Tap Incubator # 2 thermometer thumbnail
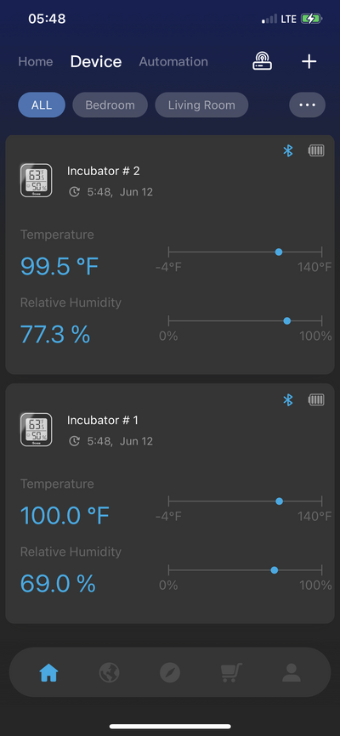This screenshot has height=736, width=340. tap(37, 180)
